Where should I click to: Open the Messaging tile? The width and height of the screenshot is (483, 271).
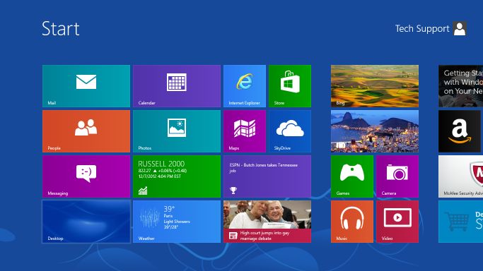pos(86,176)
